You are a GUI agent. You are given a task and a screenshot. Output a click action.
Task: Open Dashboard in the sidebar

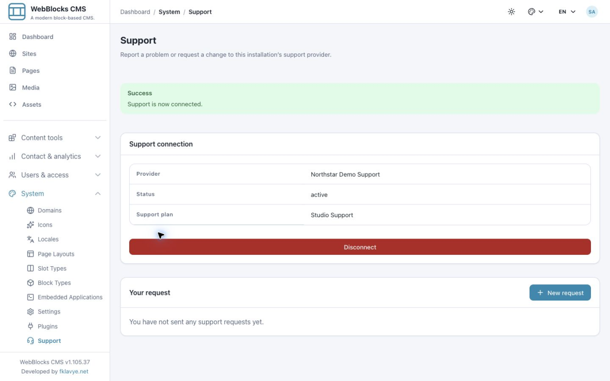click(x=55, y=37)
